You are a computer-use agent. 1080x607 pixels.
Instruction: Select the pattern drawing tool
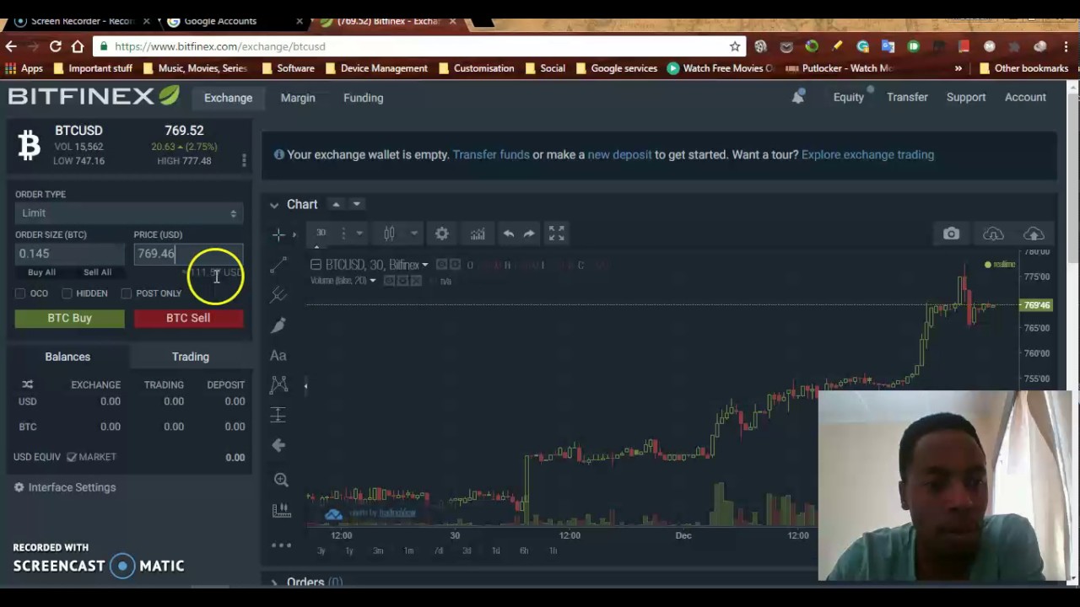point(278,385)
